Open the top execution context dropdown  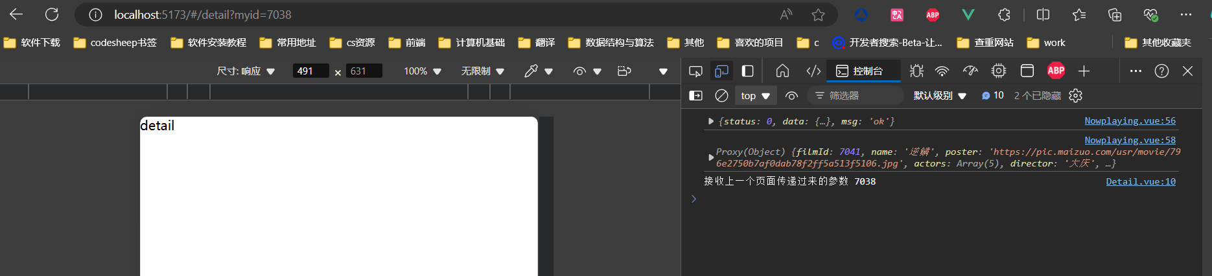pos(755,95)
